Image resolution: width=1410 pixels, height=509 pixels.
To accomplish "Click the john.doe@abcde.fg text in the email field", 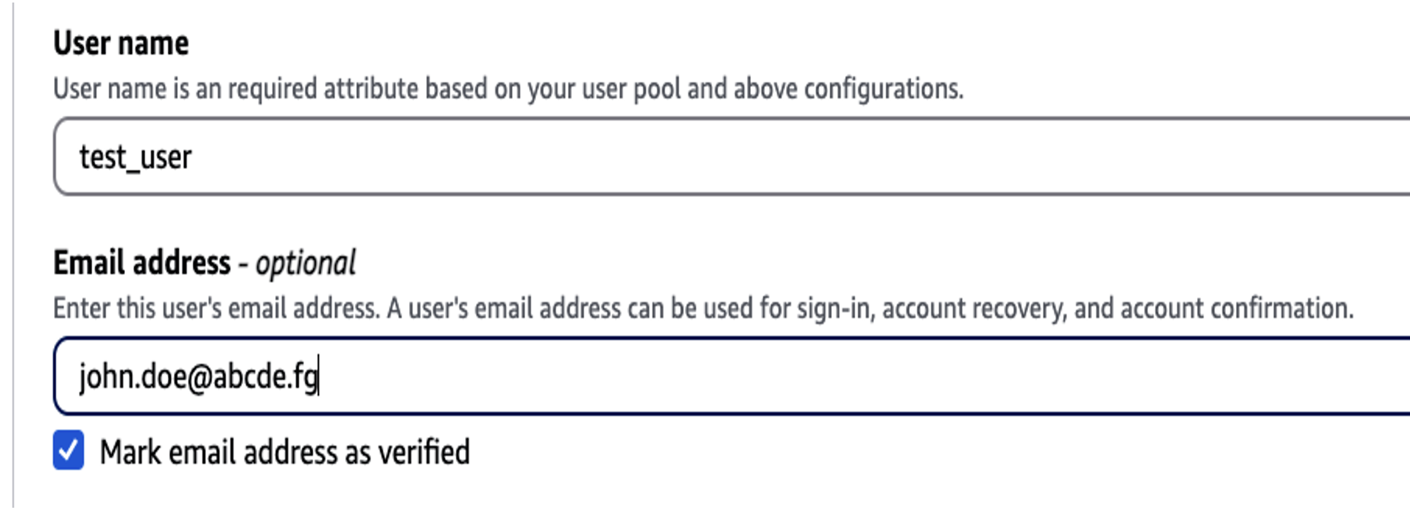I will pos(199,377).
